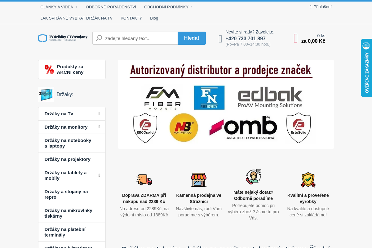The image size is (372, 248).
Task: Open the cart total za 0,00 Kč
Action: [x=313, y=41]
